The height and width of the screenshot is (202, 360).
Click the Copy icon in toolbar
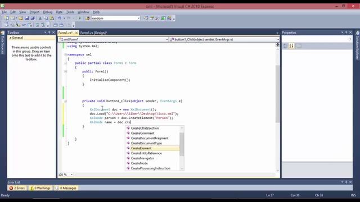(46, 19)
